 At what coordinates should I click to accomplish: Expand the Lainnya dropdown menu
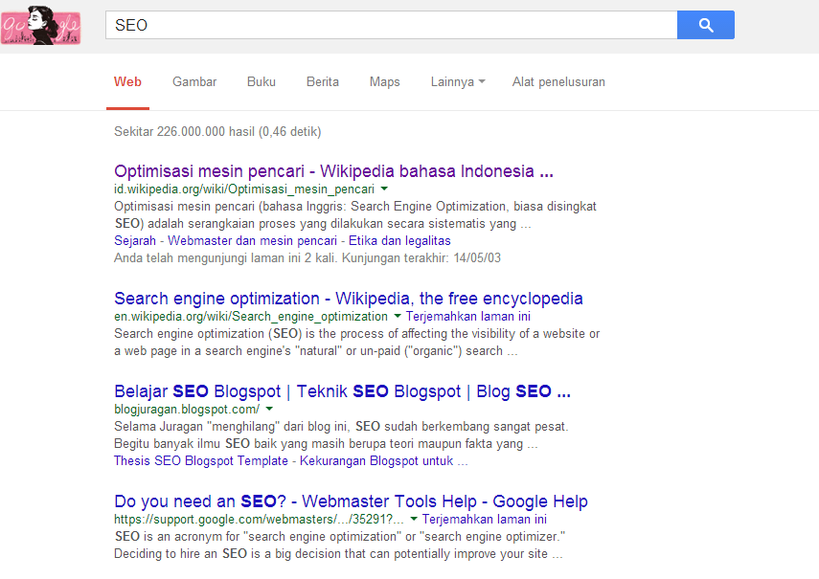click(458, 82)
